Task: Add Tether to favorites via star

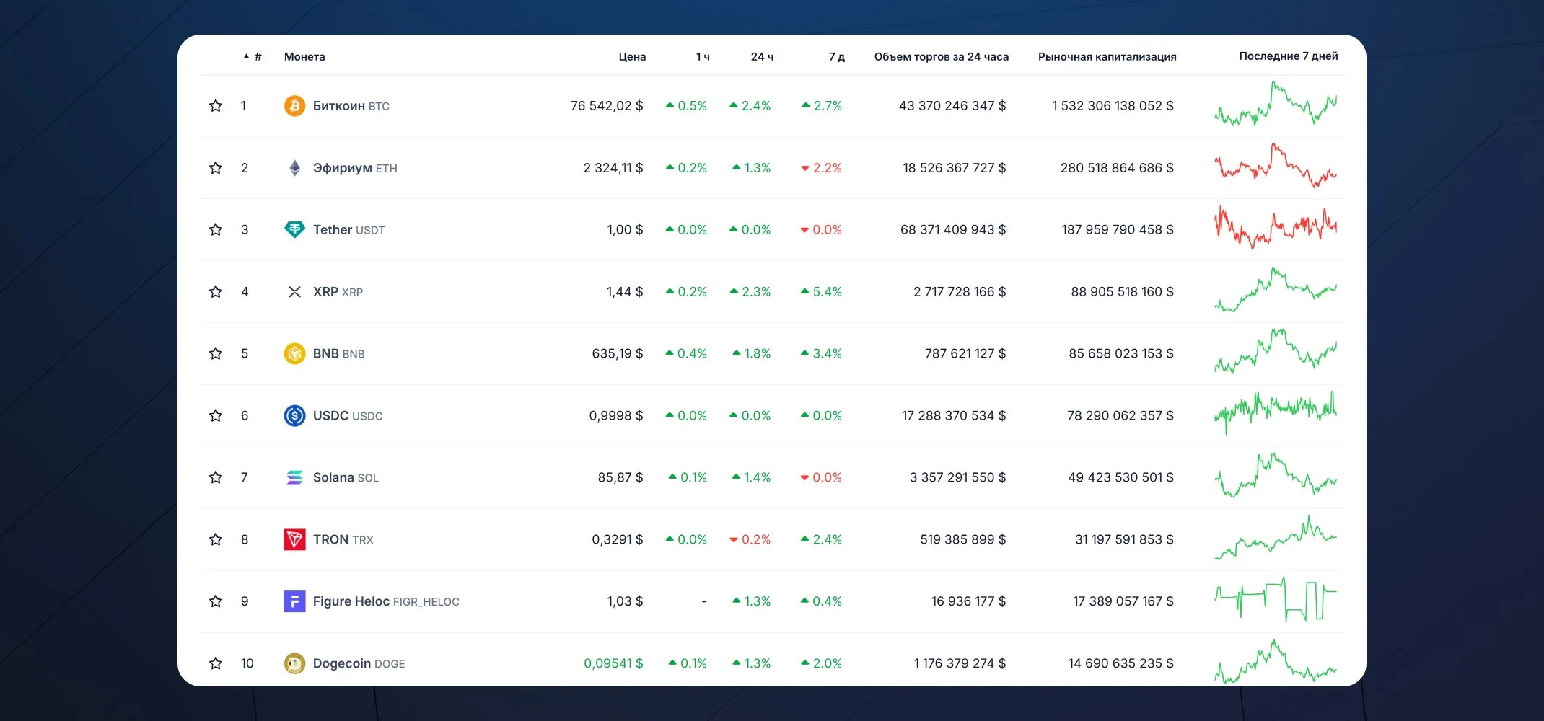Action: click(216, 230)
